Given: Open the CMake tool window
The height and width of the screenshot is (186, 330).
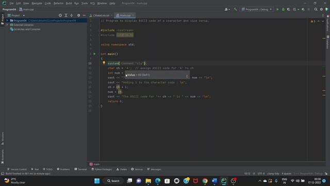Looking at the screenshot, I should pyautogui.click(x=122, y=169).
